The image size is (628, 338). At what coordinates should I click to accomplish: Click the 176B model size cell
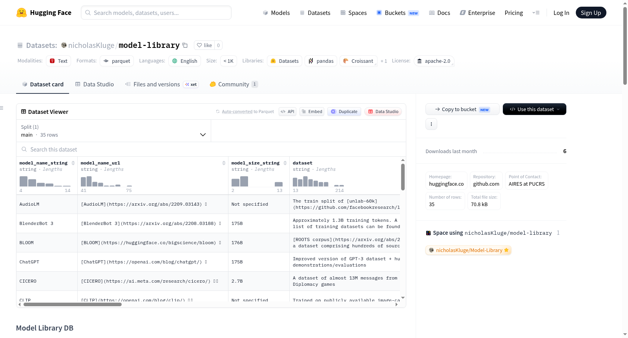click(x=259, y=243)
